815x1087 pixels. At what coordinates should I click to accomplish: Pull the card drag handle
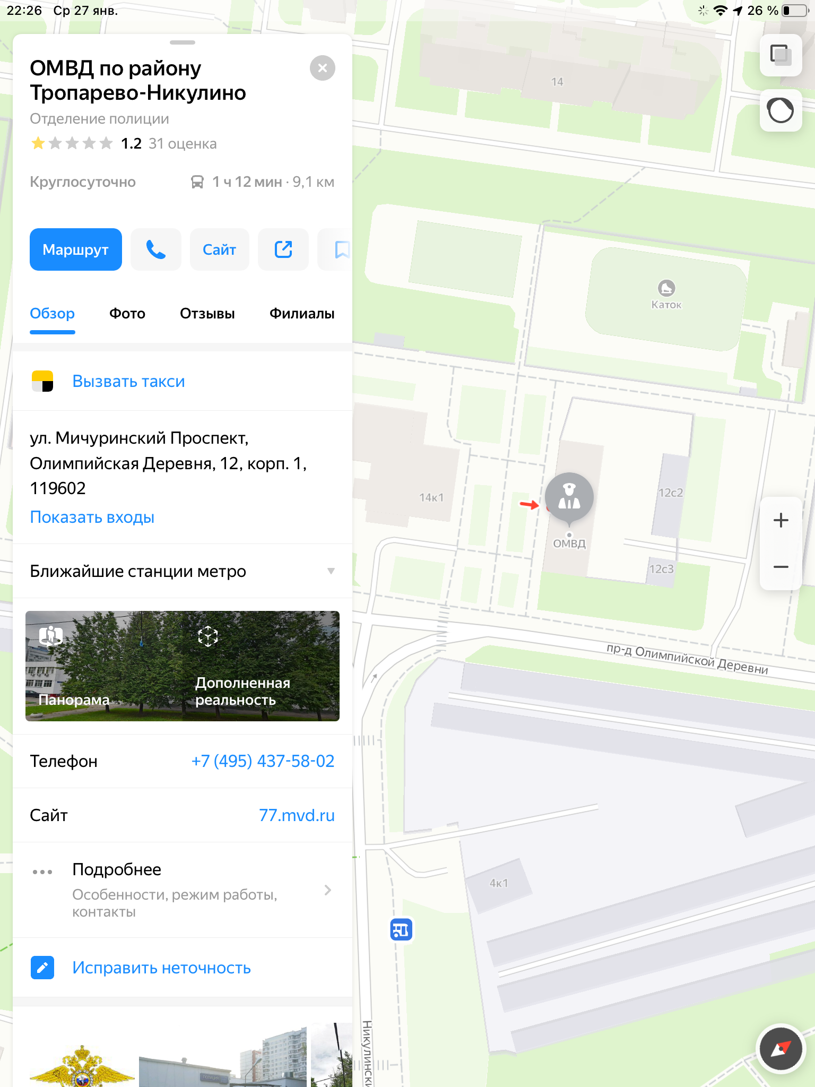183,42
